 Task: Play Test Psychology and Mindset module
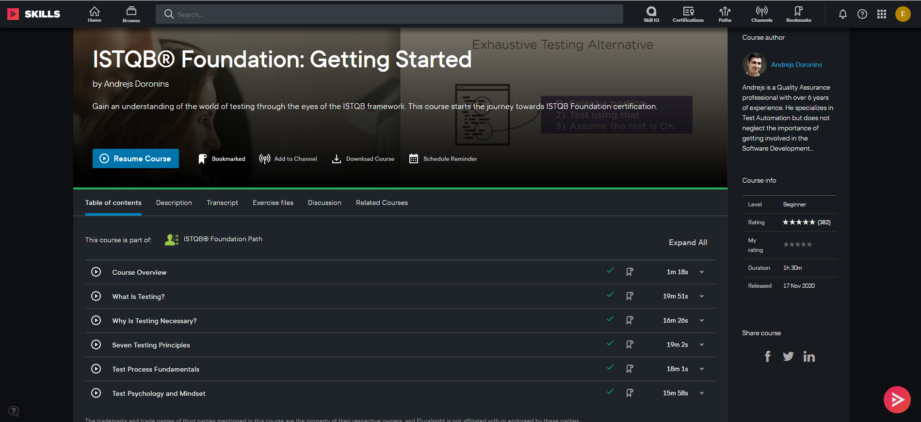coord(96,393)
